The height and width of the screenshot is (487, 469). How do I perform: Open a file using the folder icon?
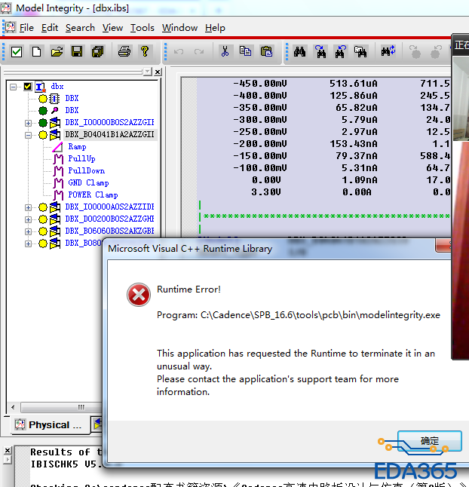(x=57, y=51)
